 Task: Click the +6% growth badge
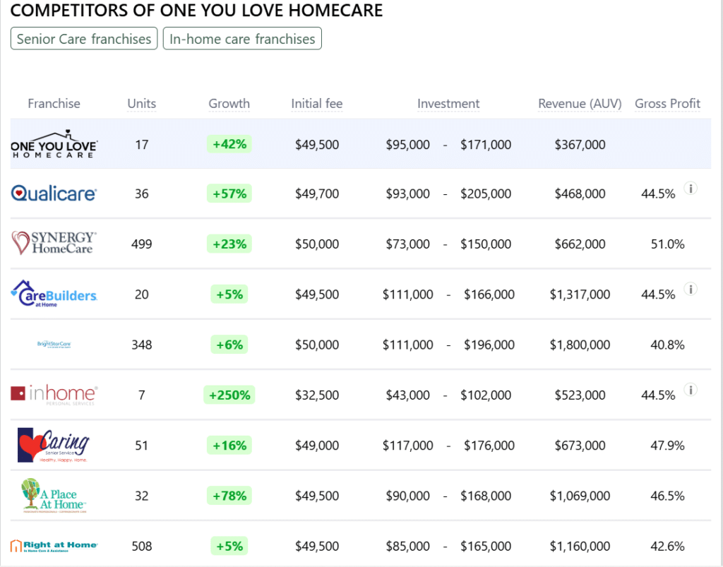229,345
